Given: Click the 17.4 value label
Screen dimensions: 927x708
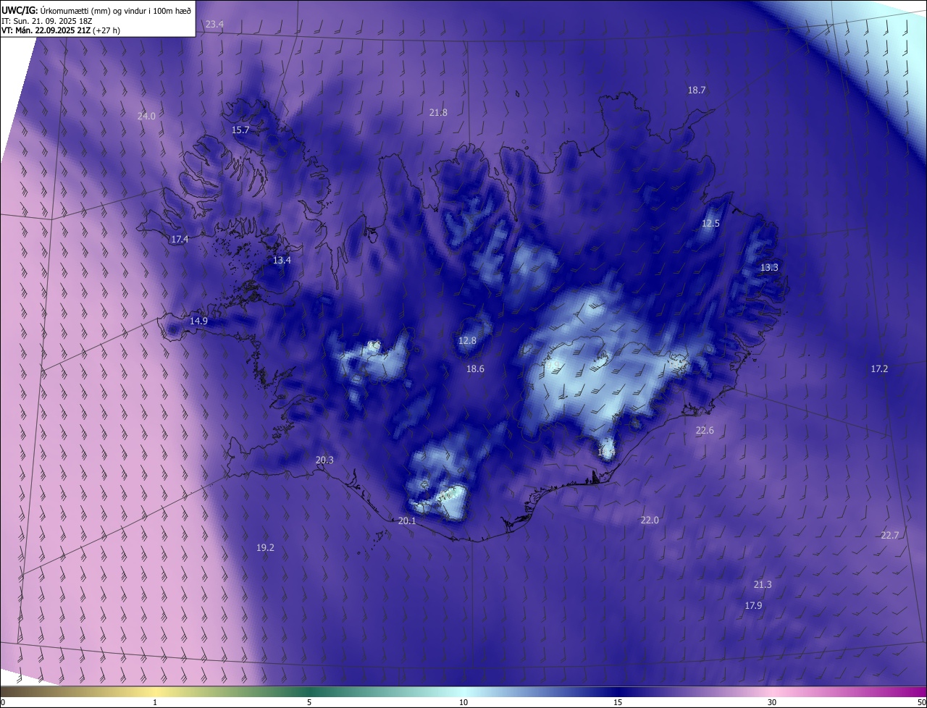Looking at the screenshot, I should 180,240.
